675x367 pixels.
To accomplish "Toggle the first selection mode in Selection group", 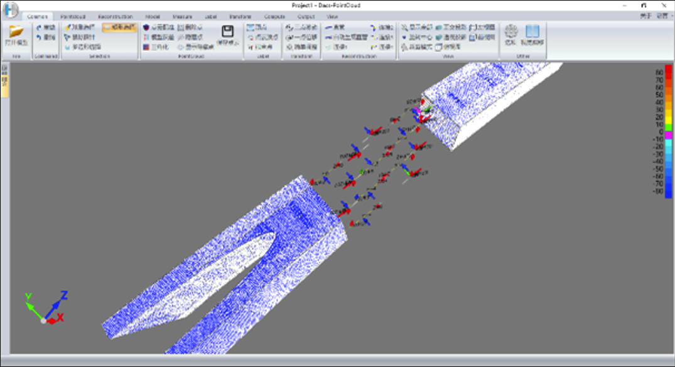I will tap(81, 28).
